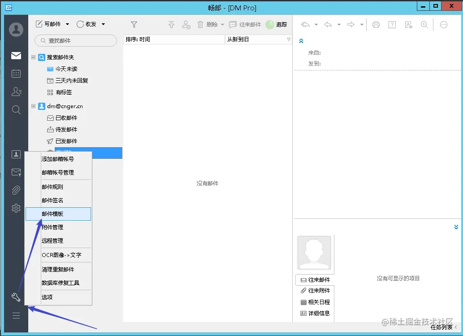Collapse the dm@cnger.cn account node
This screenshot has height=336, width=463.
33,106
